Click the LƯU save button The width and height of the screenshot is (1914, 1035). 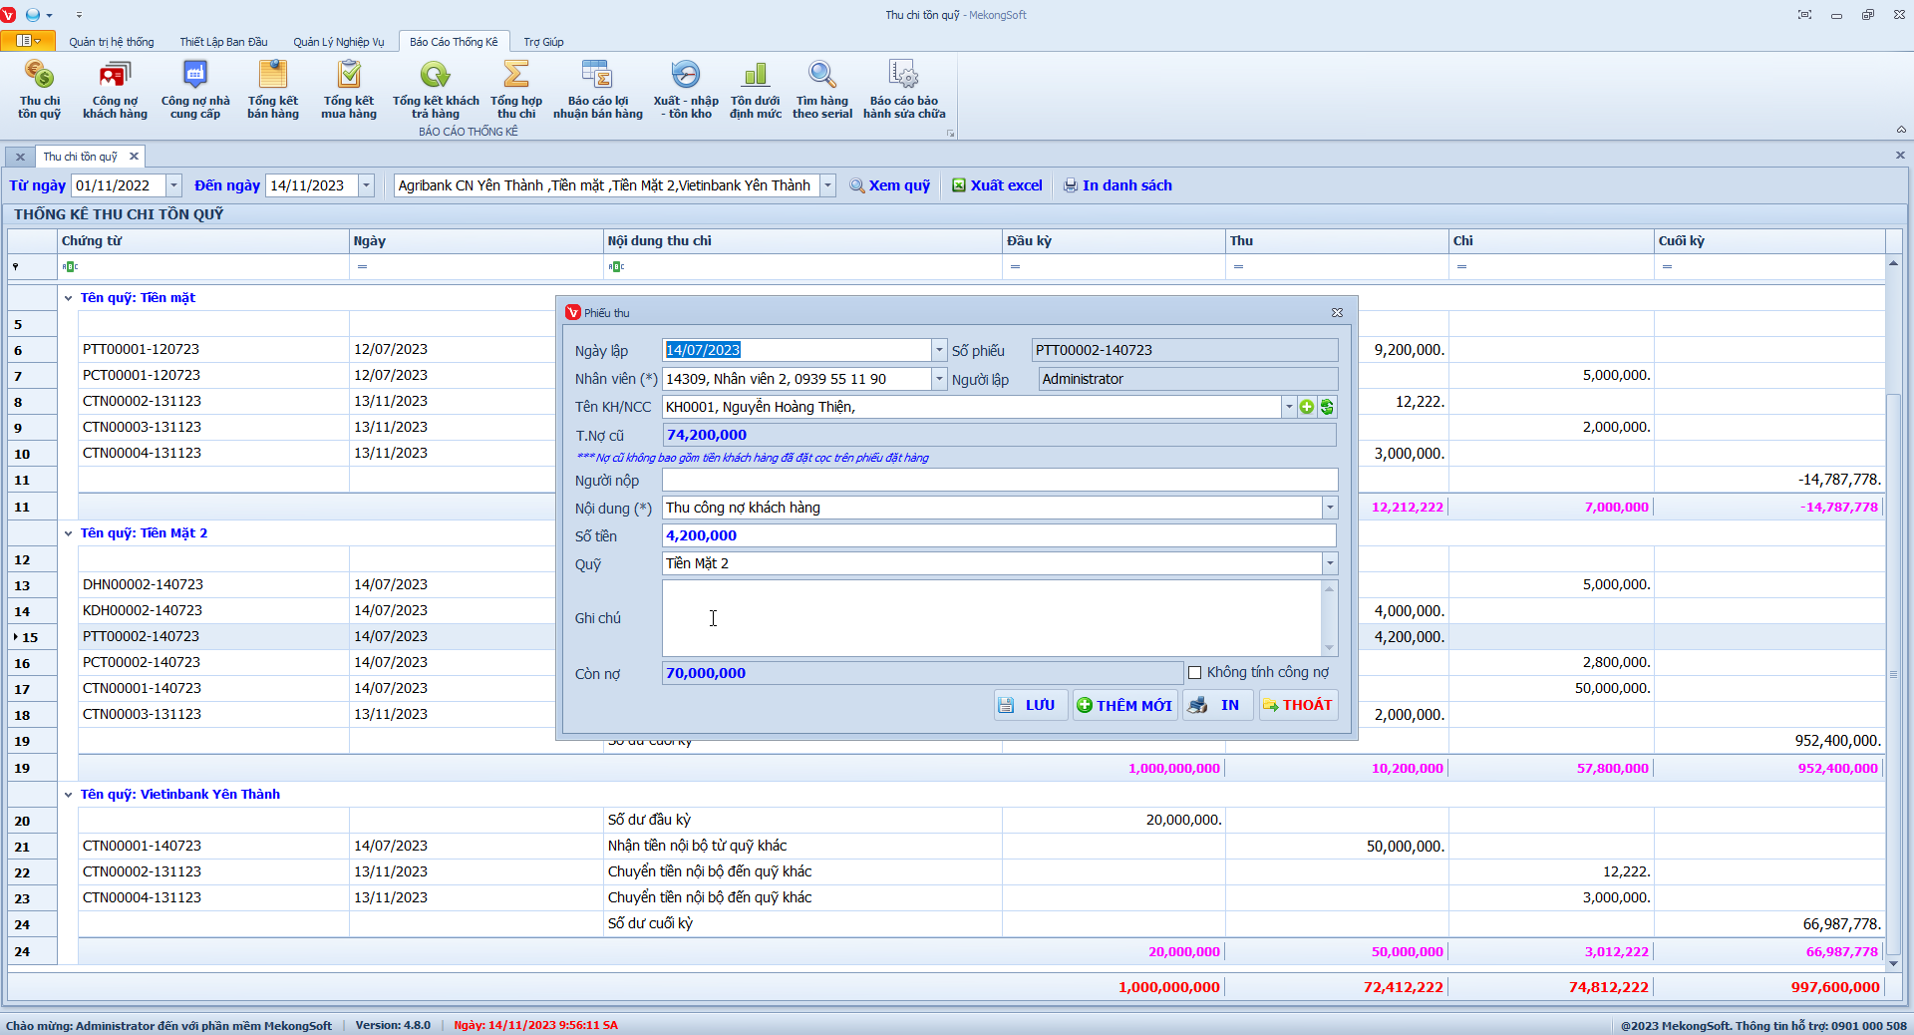pyautogui.click(x=1030, y=705)
